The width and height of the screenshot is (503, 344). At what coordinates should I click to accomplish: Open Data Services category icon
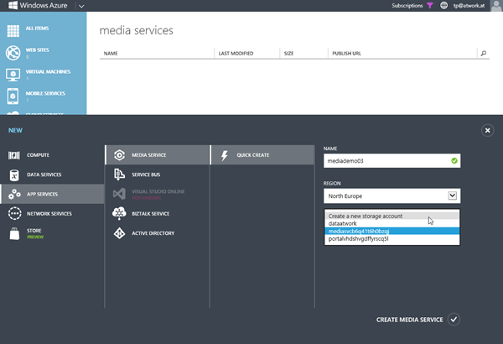click(x=14, y=175)
